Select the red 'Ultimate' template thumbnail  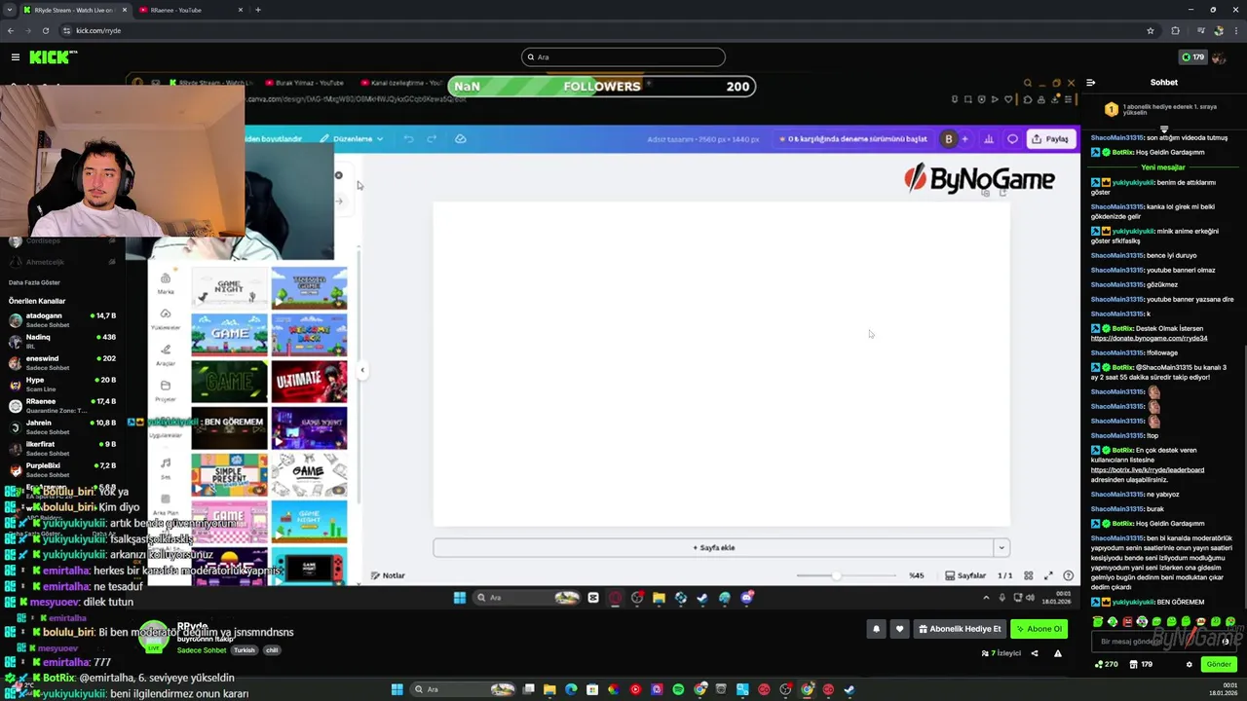pyautogui.click(x=309, y=381)
